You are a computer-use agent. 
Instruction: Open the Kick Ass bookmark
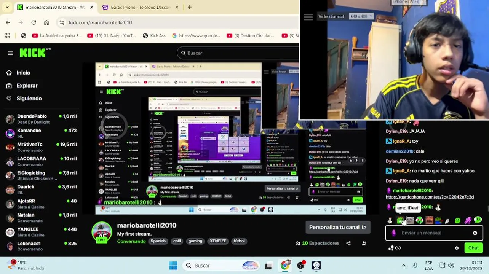154,36
